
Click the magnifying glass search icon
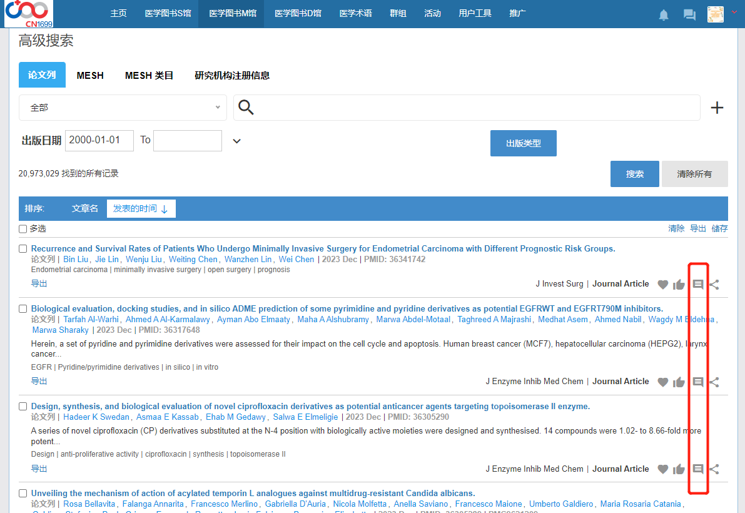(246, 108)
